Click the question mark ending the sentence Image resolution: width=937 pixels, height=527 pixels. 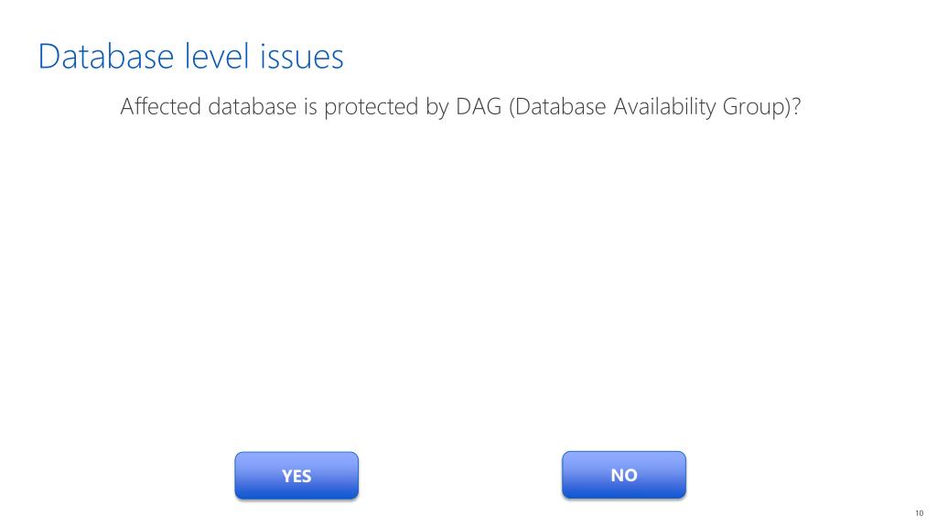pyautogui.click(x=796, y=107)
